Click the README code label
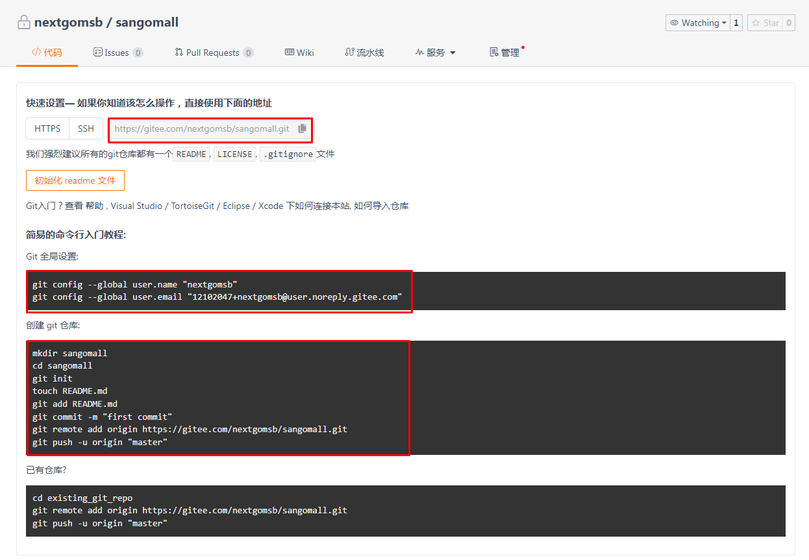This screenshot has width=809, height=560. click(x=192, y=154)
